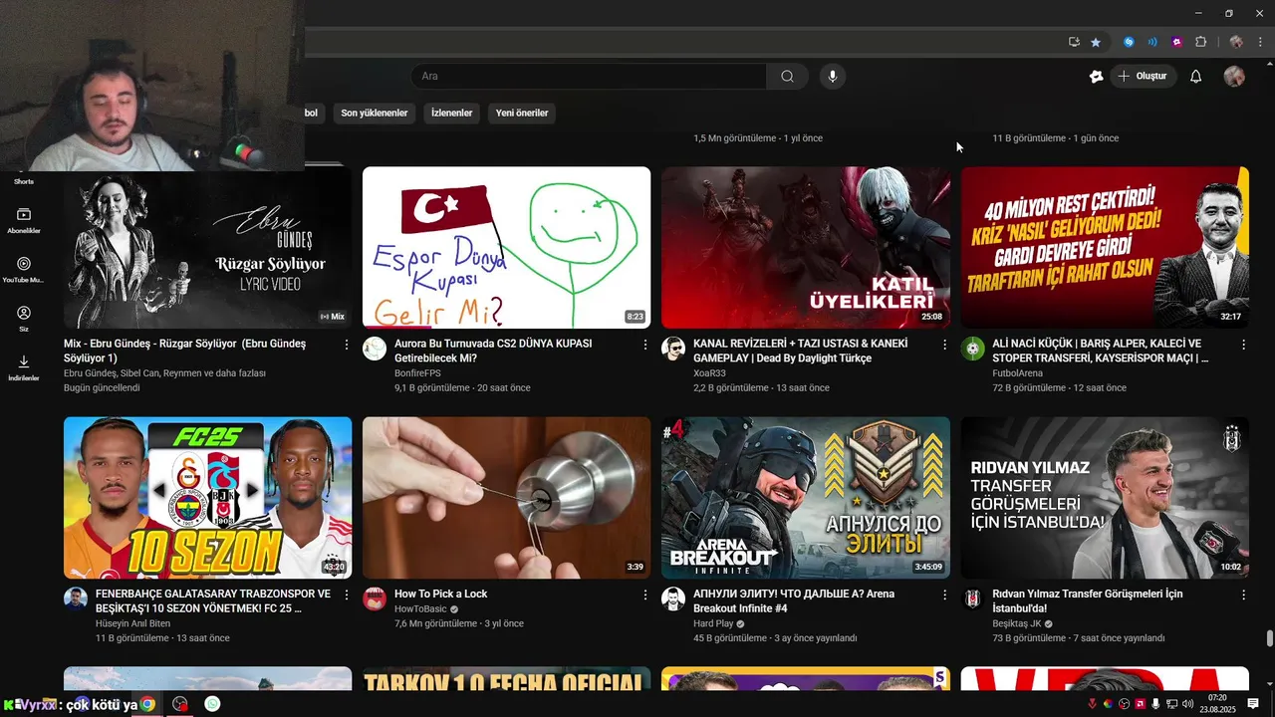
Task: Start voice search with the microphone icon
Action: [x=833, y=77]
